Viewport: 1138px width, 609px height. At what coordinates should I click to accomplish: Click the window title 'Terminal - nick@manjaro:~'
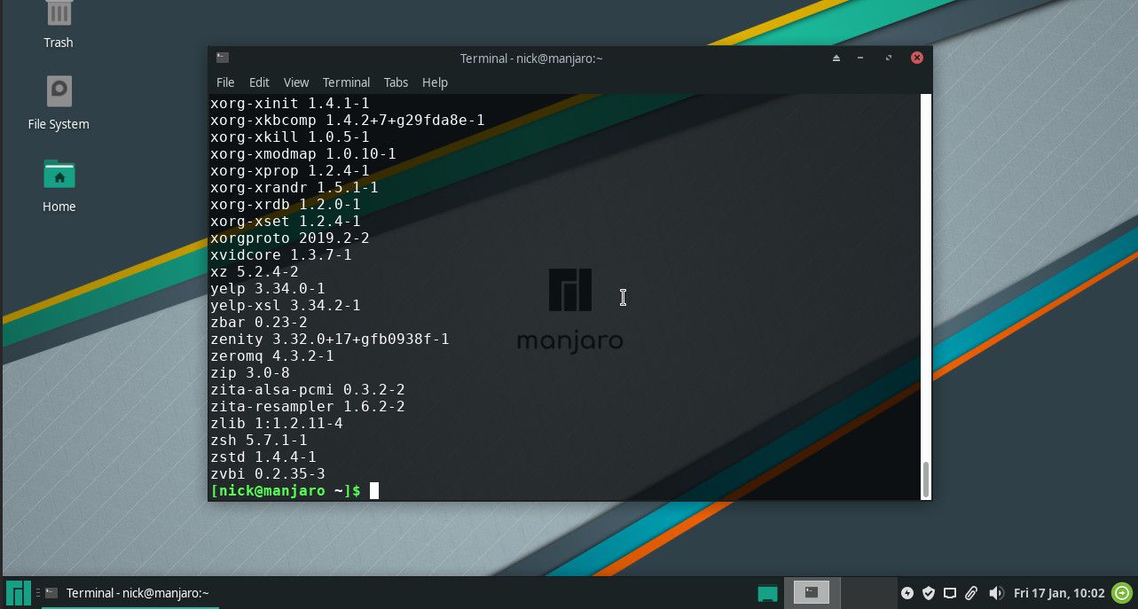(531, 59)
